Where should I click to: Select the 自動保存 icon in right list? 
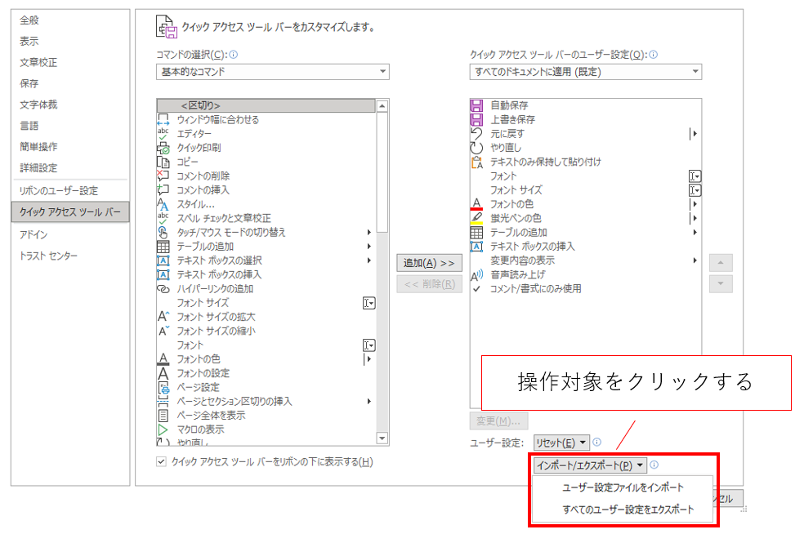pos(477,105)
